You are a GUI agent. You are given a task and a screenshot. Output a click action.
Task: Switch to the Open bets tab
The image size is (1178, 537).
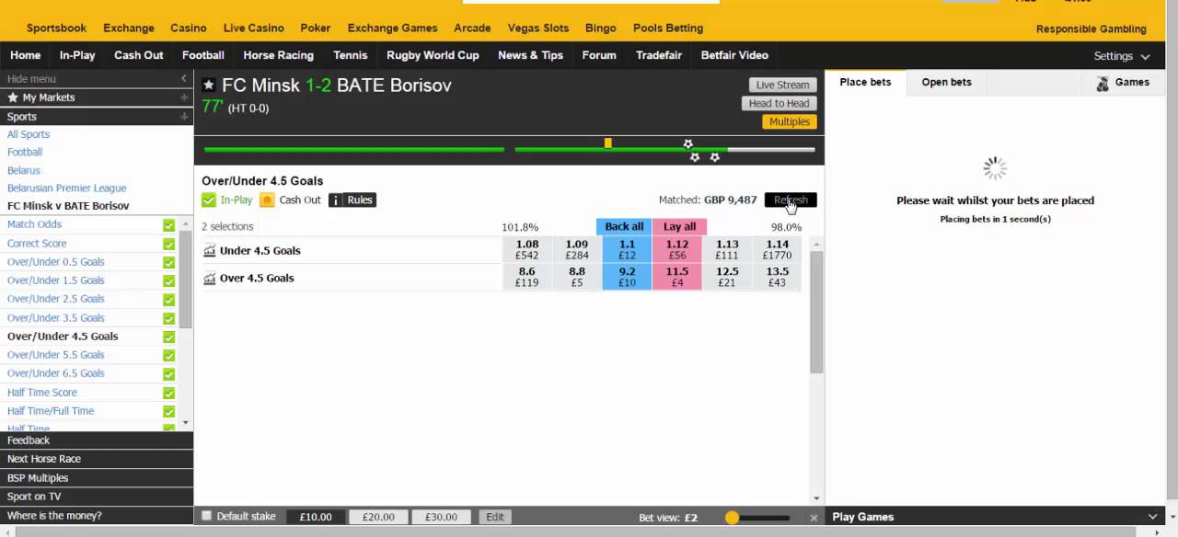(946, 82)
